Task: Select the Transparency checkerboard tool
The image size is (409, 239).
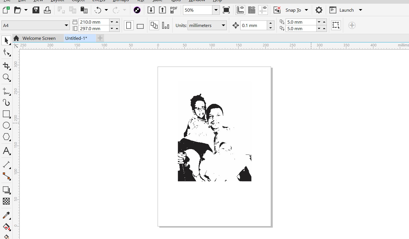Action: pyautogui.click(x=6, y=201)
